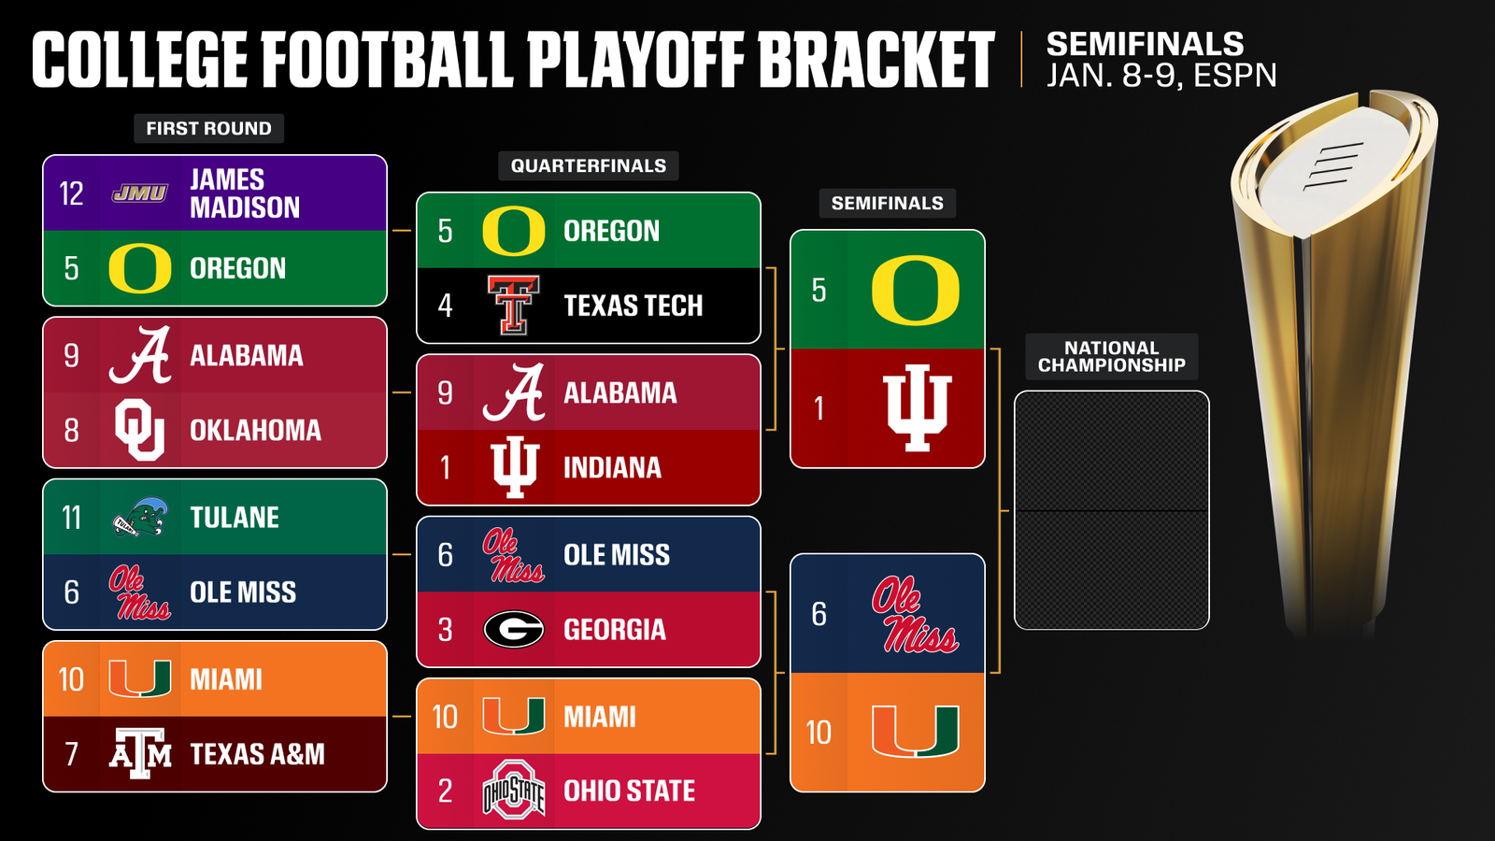Viewport: 1495px width, 841px height.
Task: Click James Madison team name
Action: tap(245, 193)
